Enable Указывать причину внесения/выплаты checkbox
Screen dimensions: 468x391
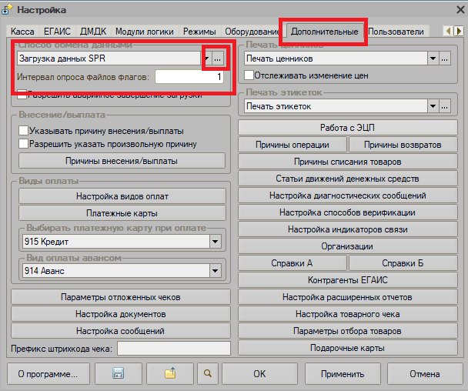point(23,131)
